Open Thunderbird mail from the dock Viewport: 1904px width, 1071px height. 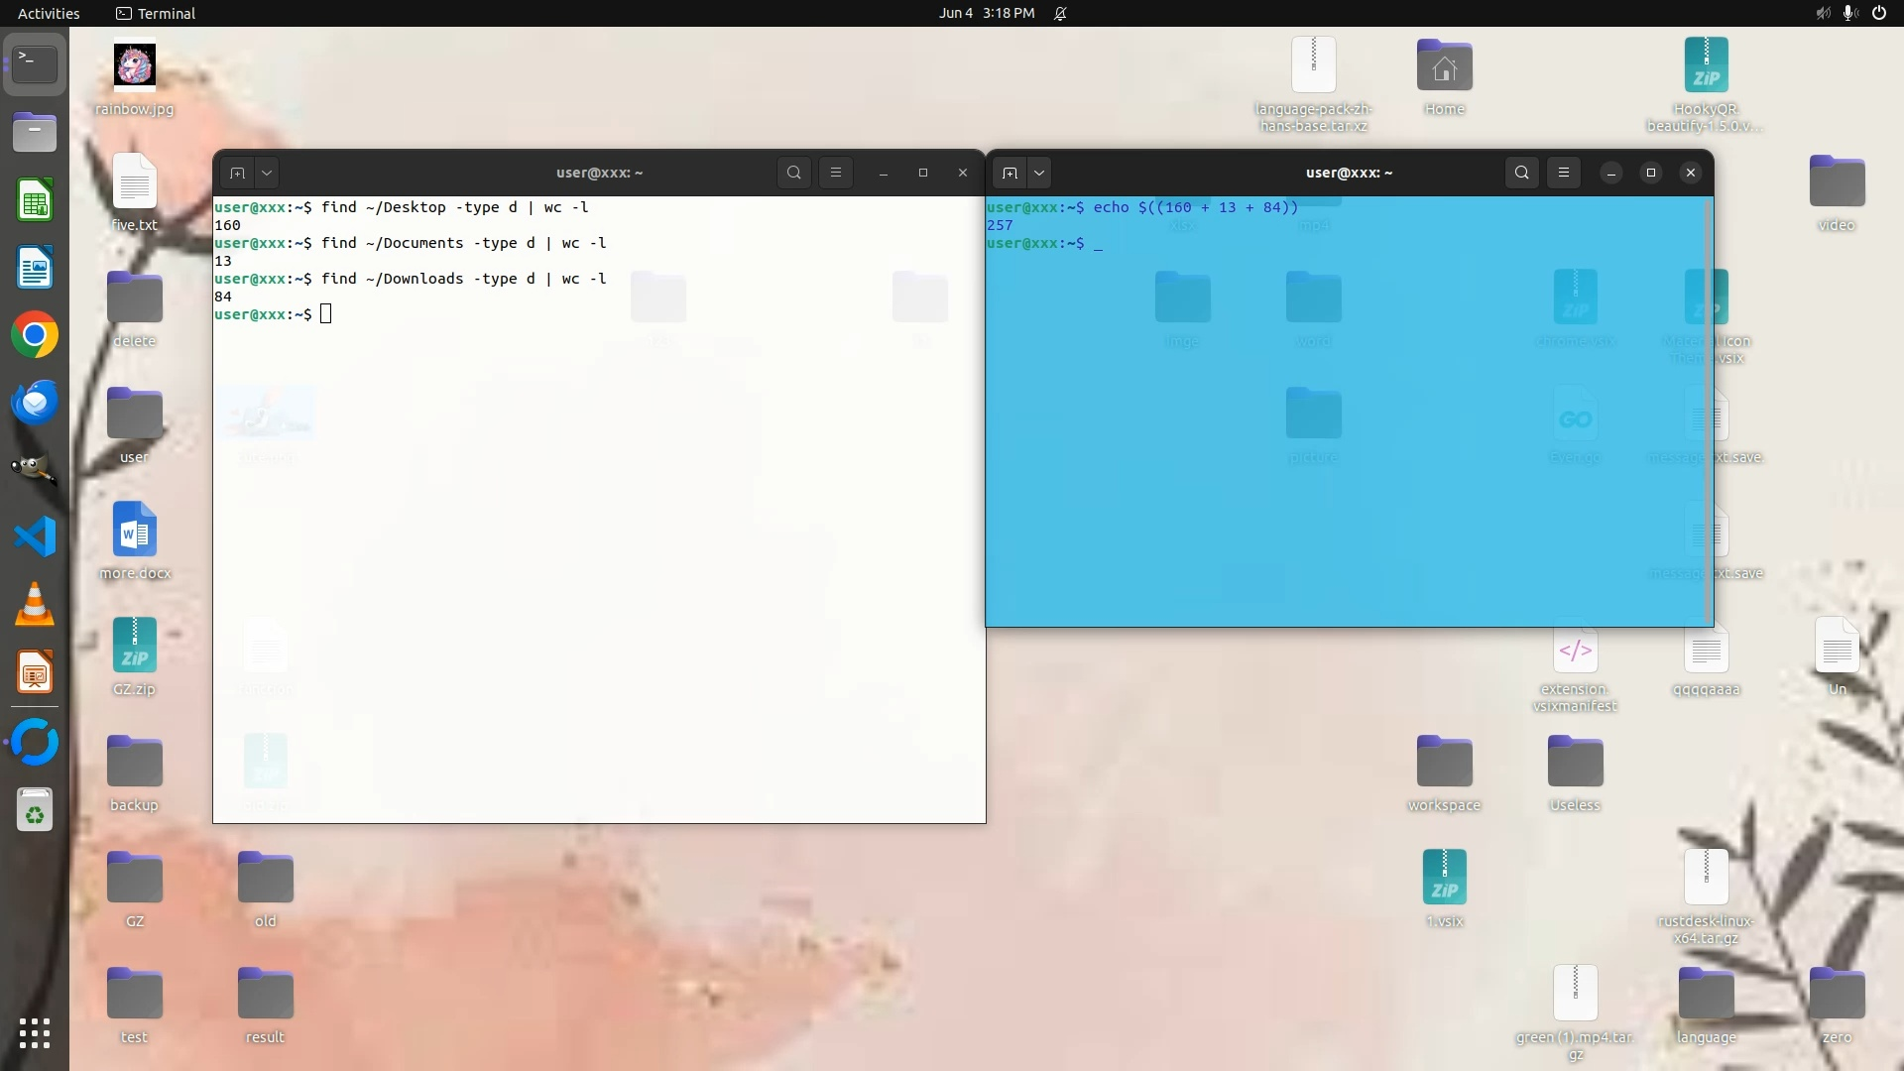pos(35,403)
